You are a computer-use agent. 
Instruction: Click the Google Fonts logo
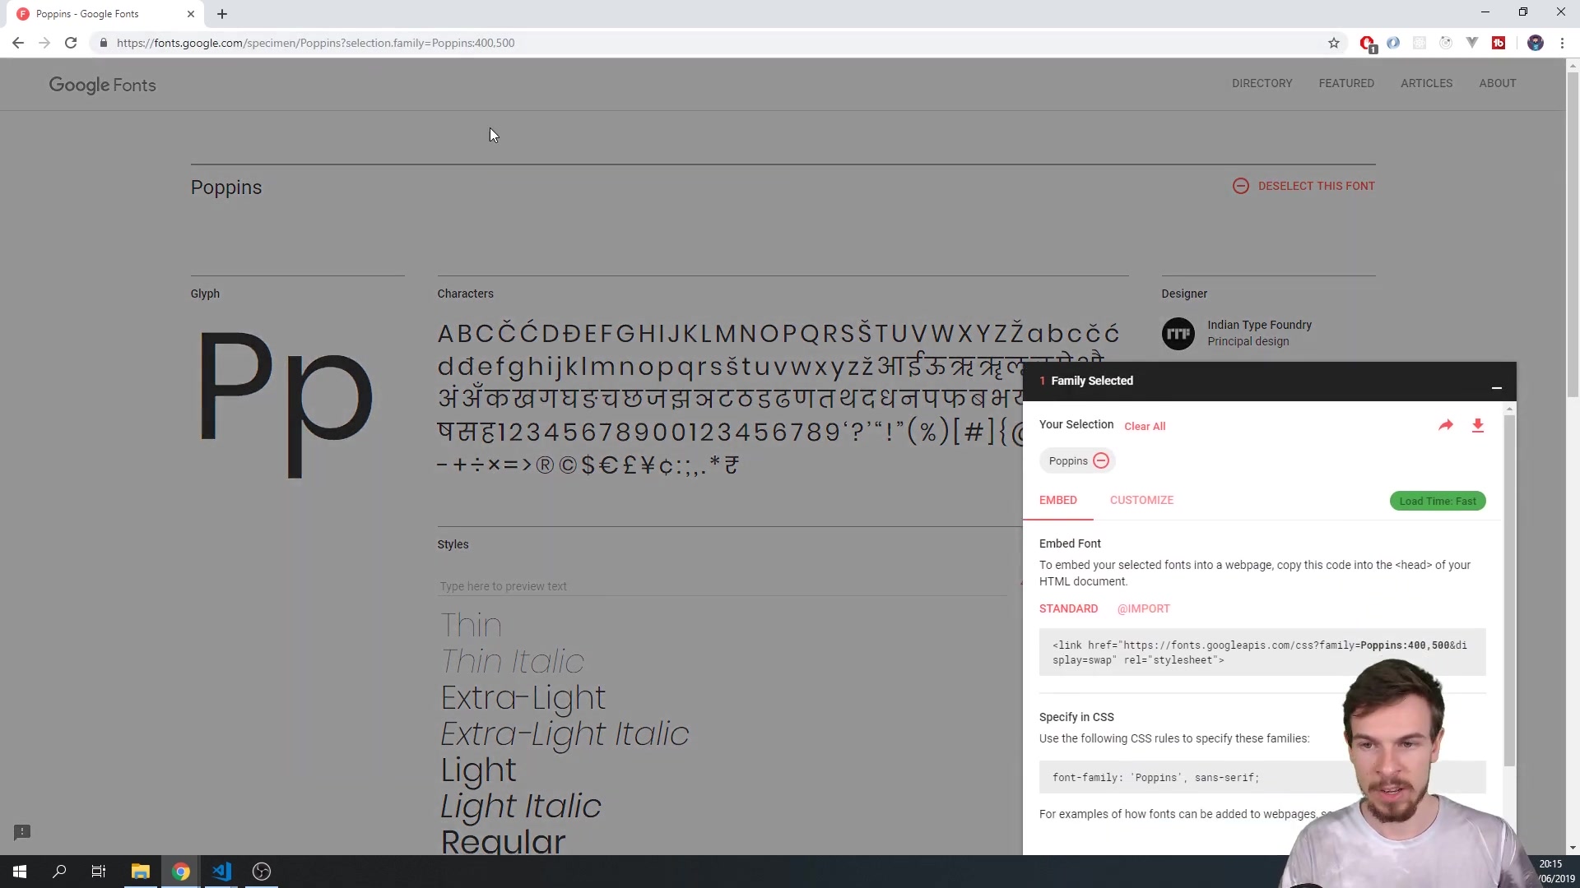[102, 85]
